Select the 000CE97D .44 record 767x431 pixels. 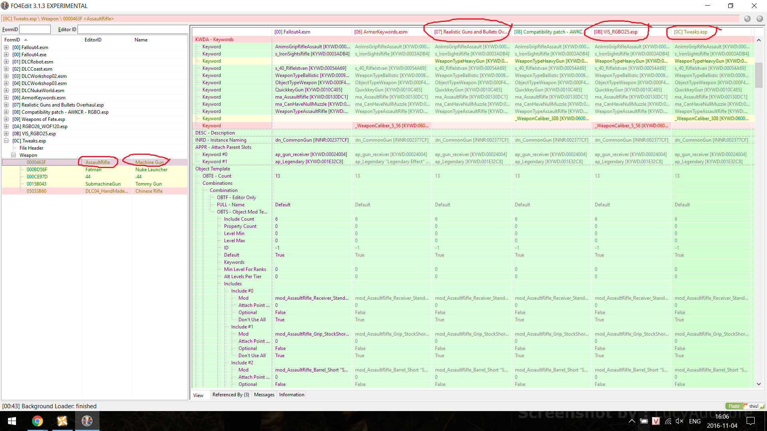95,177
